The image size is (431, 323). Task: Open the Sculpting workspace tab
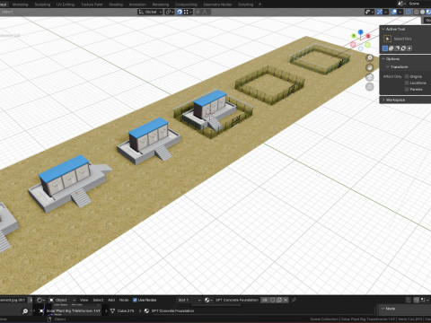click(42, 4)
